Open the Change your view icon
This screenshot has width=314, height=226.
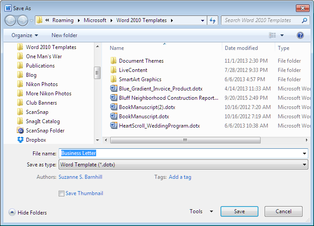pos(273,35)
